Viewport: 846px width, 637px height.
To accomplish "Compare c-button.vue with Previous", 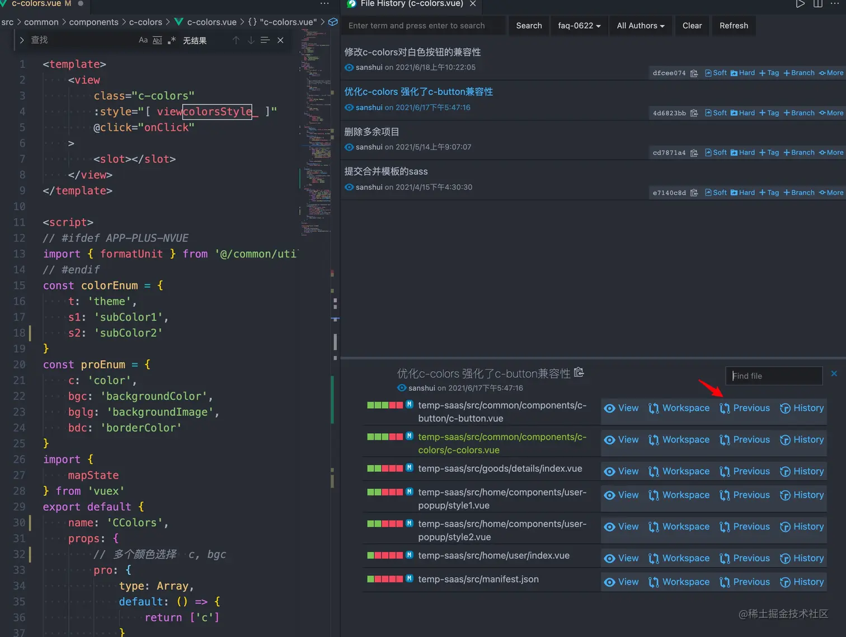I will [745, 408].
